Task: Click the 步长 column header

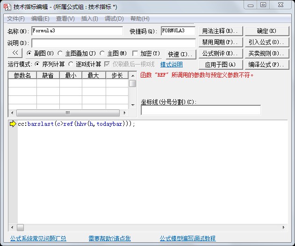Action: (x=117, y=75)
